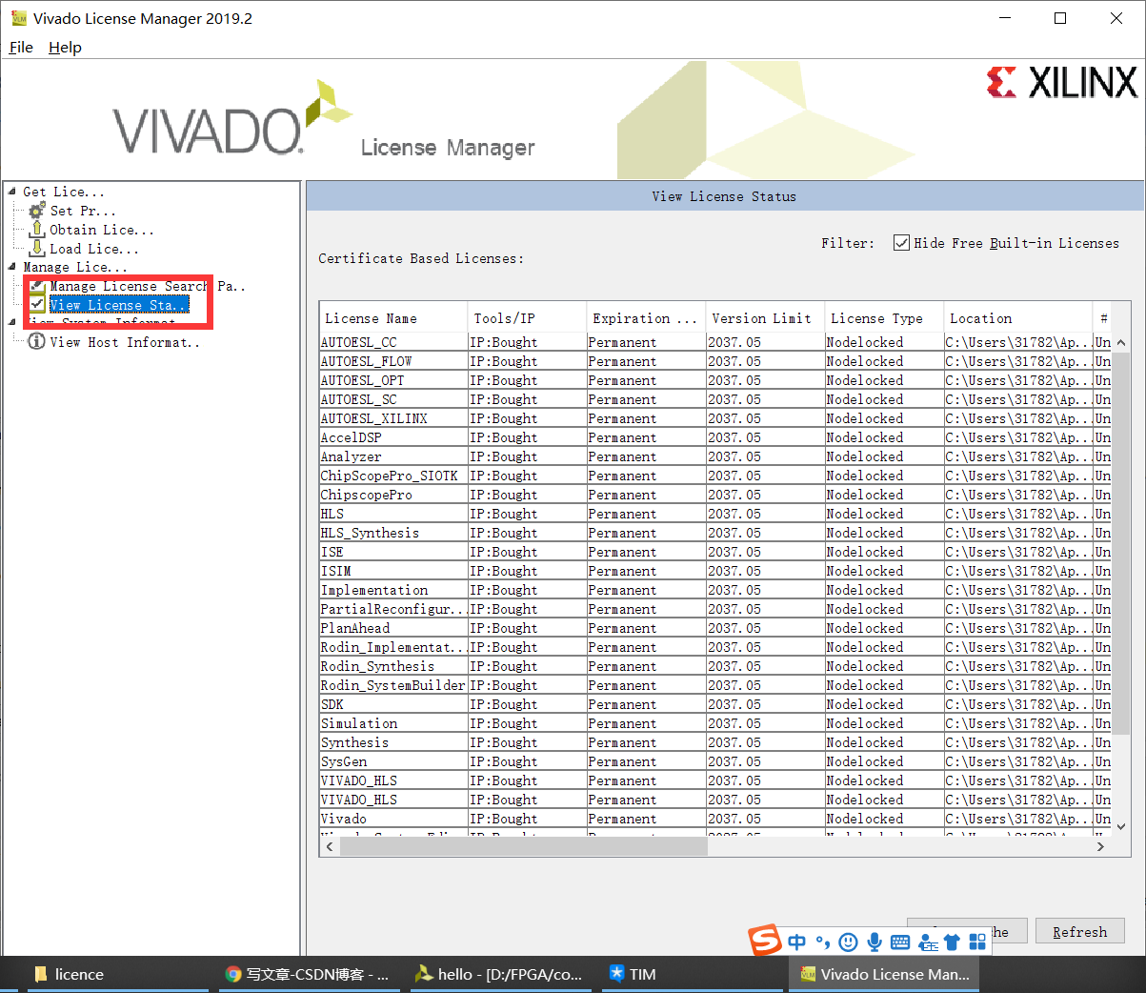Select the Simulation license row
The width and height of the screenshot is (1146, 993).
point(715,723)
